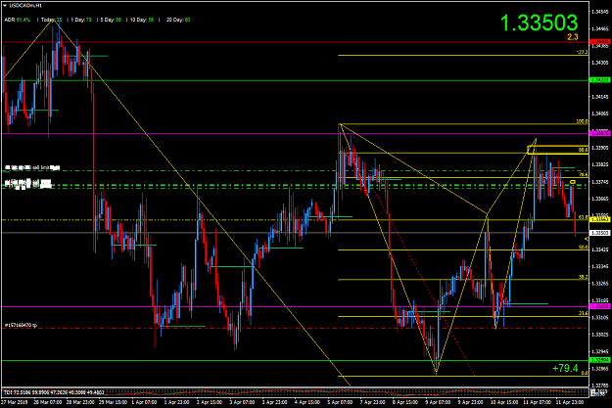The image size is (612, 408).
Task: Click the 23.6 Fibonacci level label
Action: (x=584, y=313)
